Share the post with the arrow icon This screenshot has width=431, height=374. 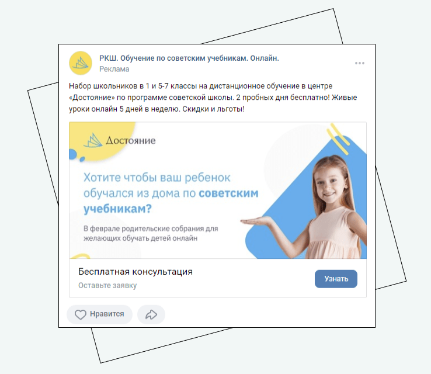click(151, 314)
